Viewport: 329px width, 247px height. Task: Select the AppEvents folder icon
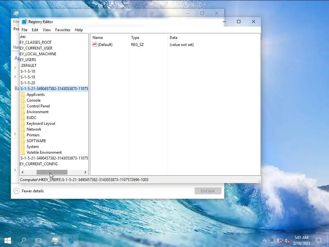[x=23, y=95]
